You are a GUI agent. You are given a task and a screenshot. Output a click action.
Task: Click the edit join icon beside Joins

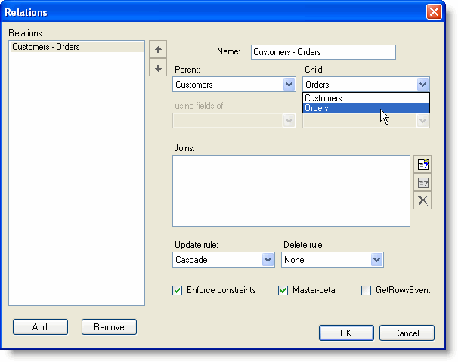point(422,182)
